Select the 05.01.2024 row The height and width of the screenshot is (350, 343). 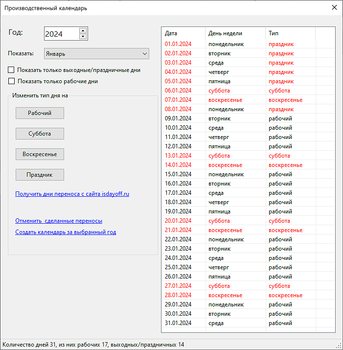pyautogui.click(x=248, y=81)
